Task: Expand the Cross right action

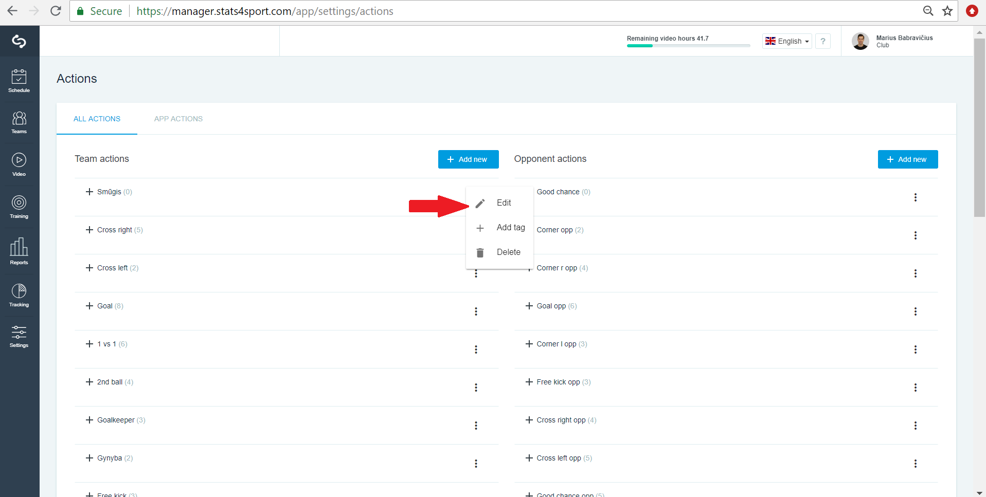Action: pos(89,230)
